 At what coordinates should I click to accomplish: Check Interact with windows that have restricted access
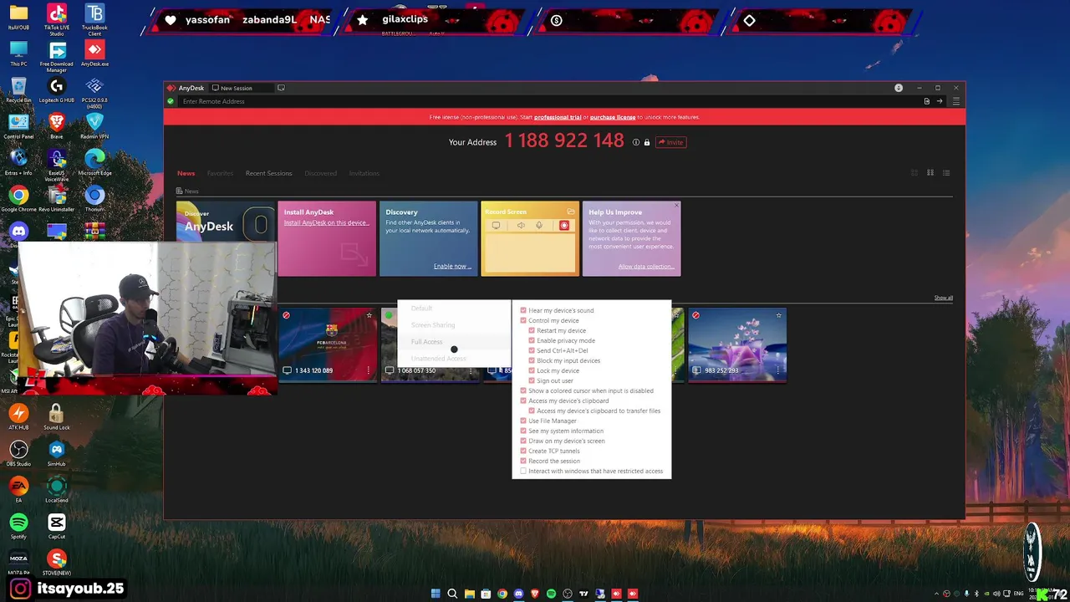point(523,471)
